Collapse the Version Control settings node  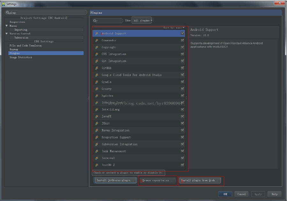pyautogui.click(x=7, y=34)
